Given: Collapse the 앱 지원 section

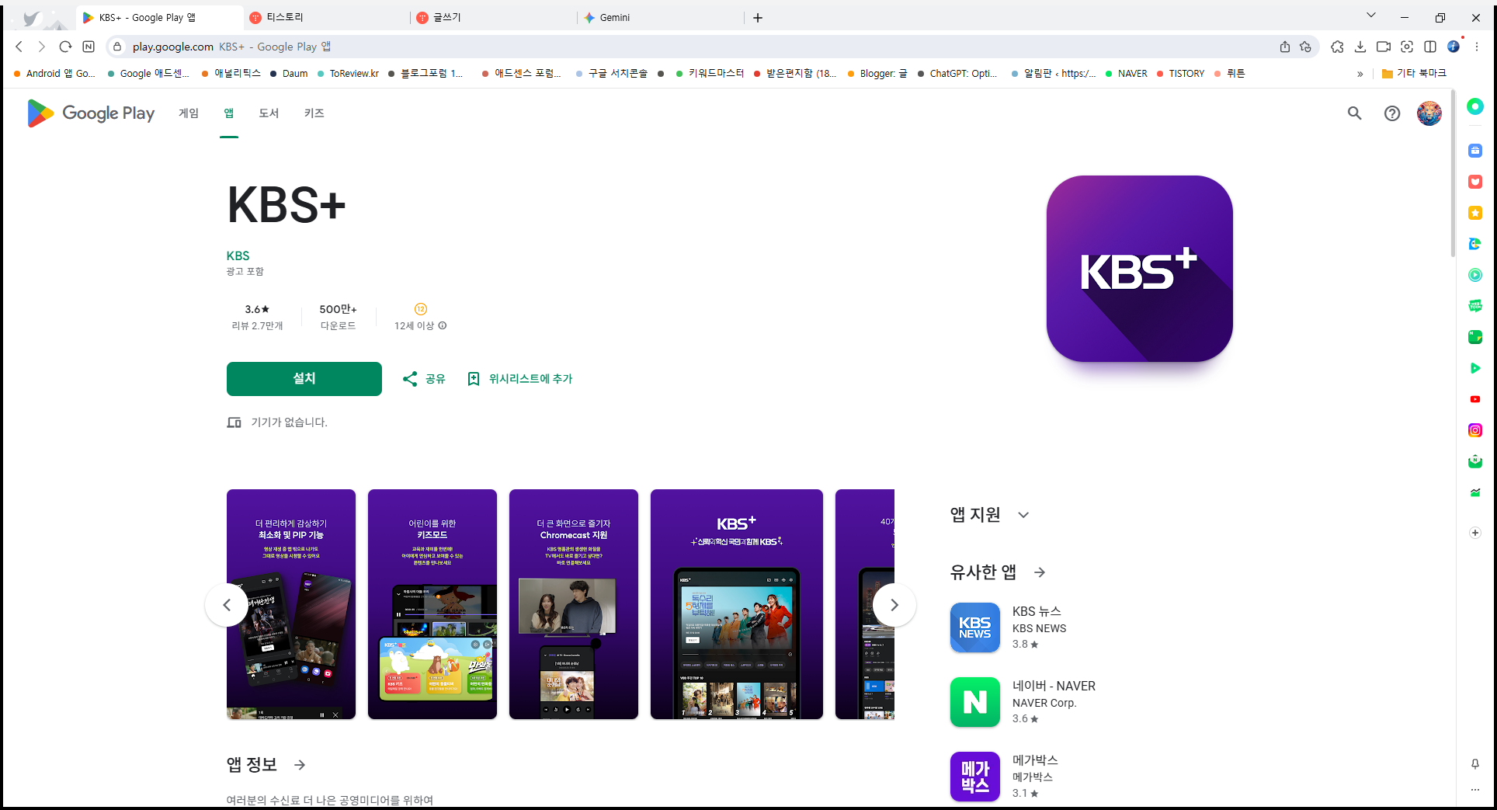Looking at the screenshot, I should [x=1023, y=515].
